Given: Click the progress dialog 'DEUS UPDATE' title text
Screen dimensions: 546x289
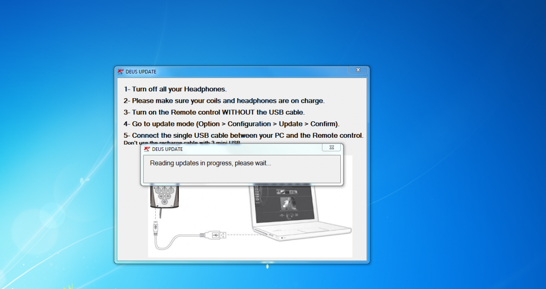Looking at the screenshot, I should coord(167,149).
